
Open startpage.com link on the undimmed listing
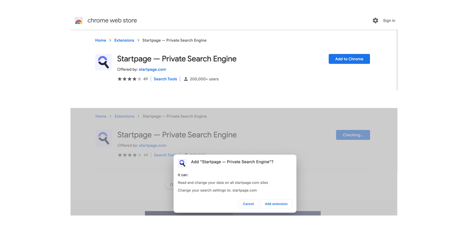[x=152, y=69]
